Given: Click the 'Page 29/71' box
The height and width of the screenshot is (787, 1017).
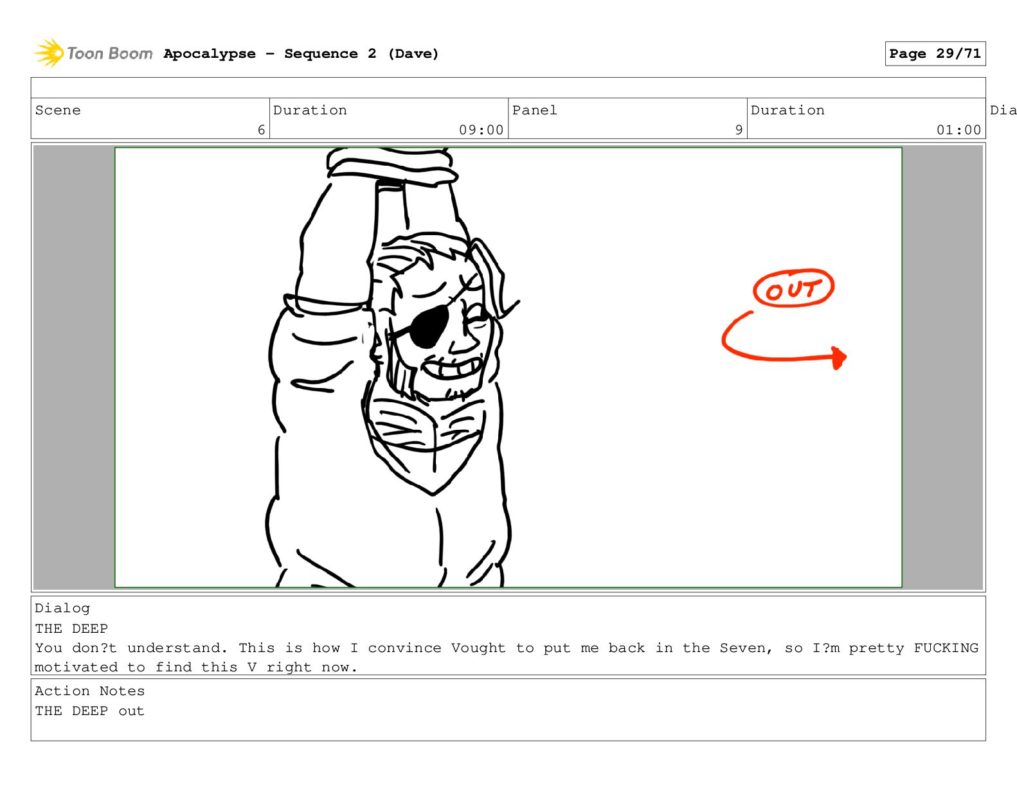Looking at the screenshot, I should 935,54.
